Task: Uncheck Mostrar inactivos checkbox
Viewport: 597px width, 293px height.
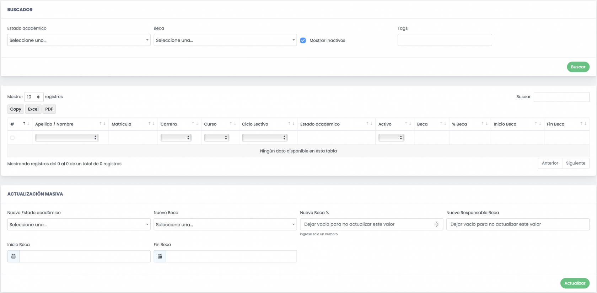Action: coord(303,40)
